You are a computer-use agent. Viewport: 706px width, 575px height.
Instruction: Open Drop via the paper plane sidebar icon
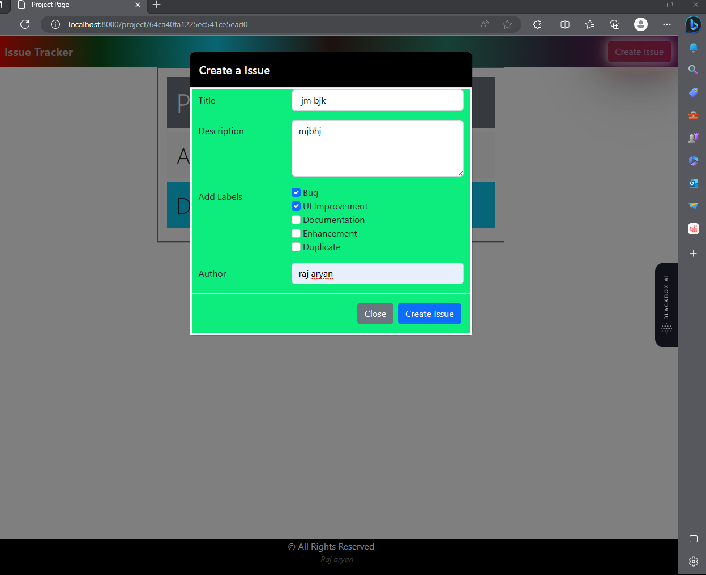click(x=693, y=205)
